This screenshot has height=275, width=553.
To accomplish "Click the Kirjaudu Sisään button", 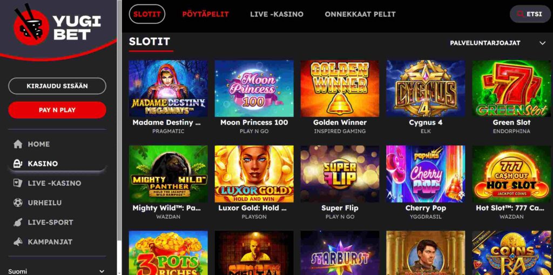I will point(57,86).
